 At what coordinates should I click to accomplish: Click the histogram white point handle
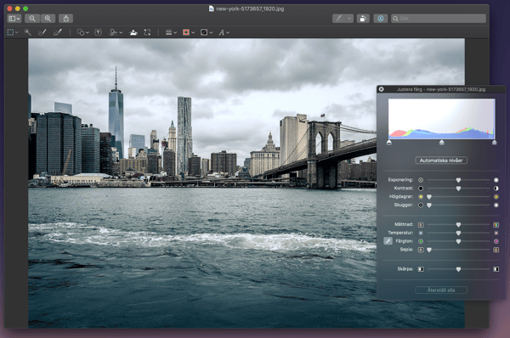click(495, 143)
